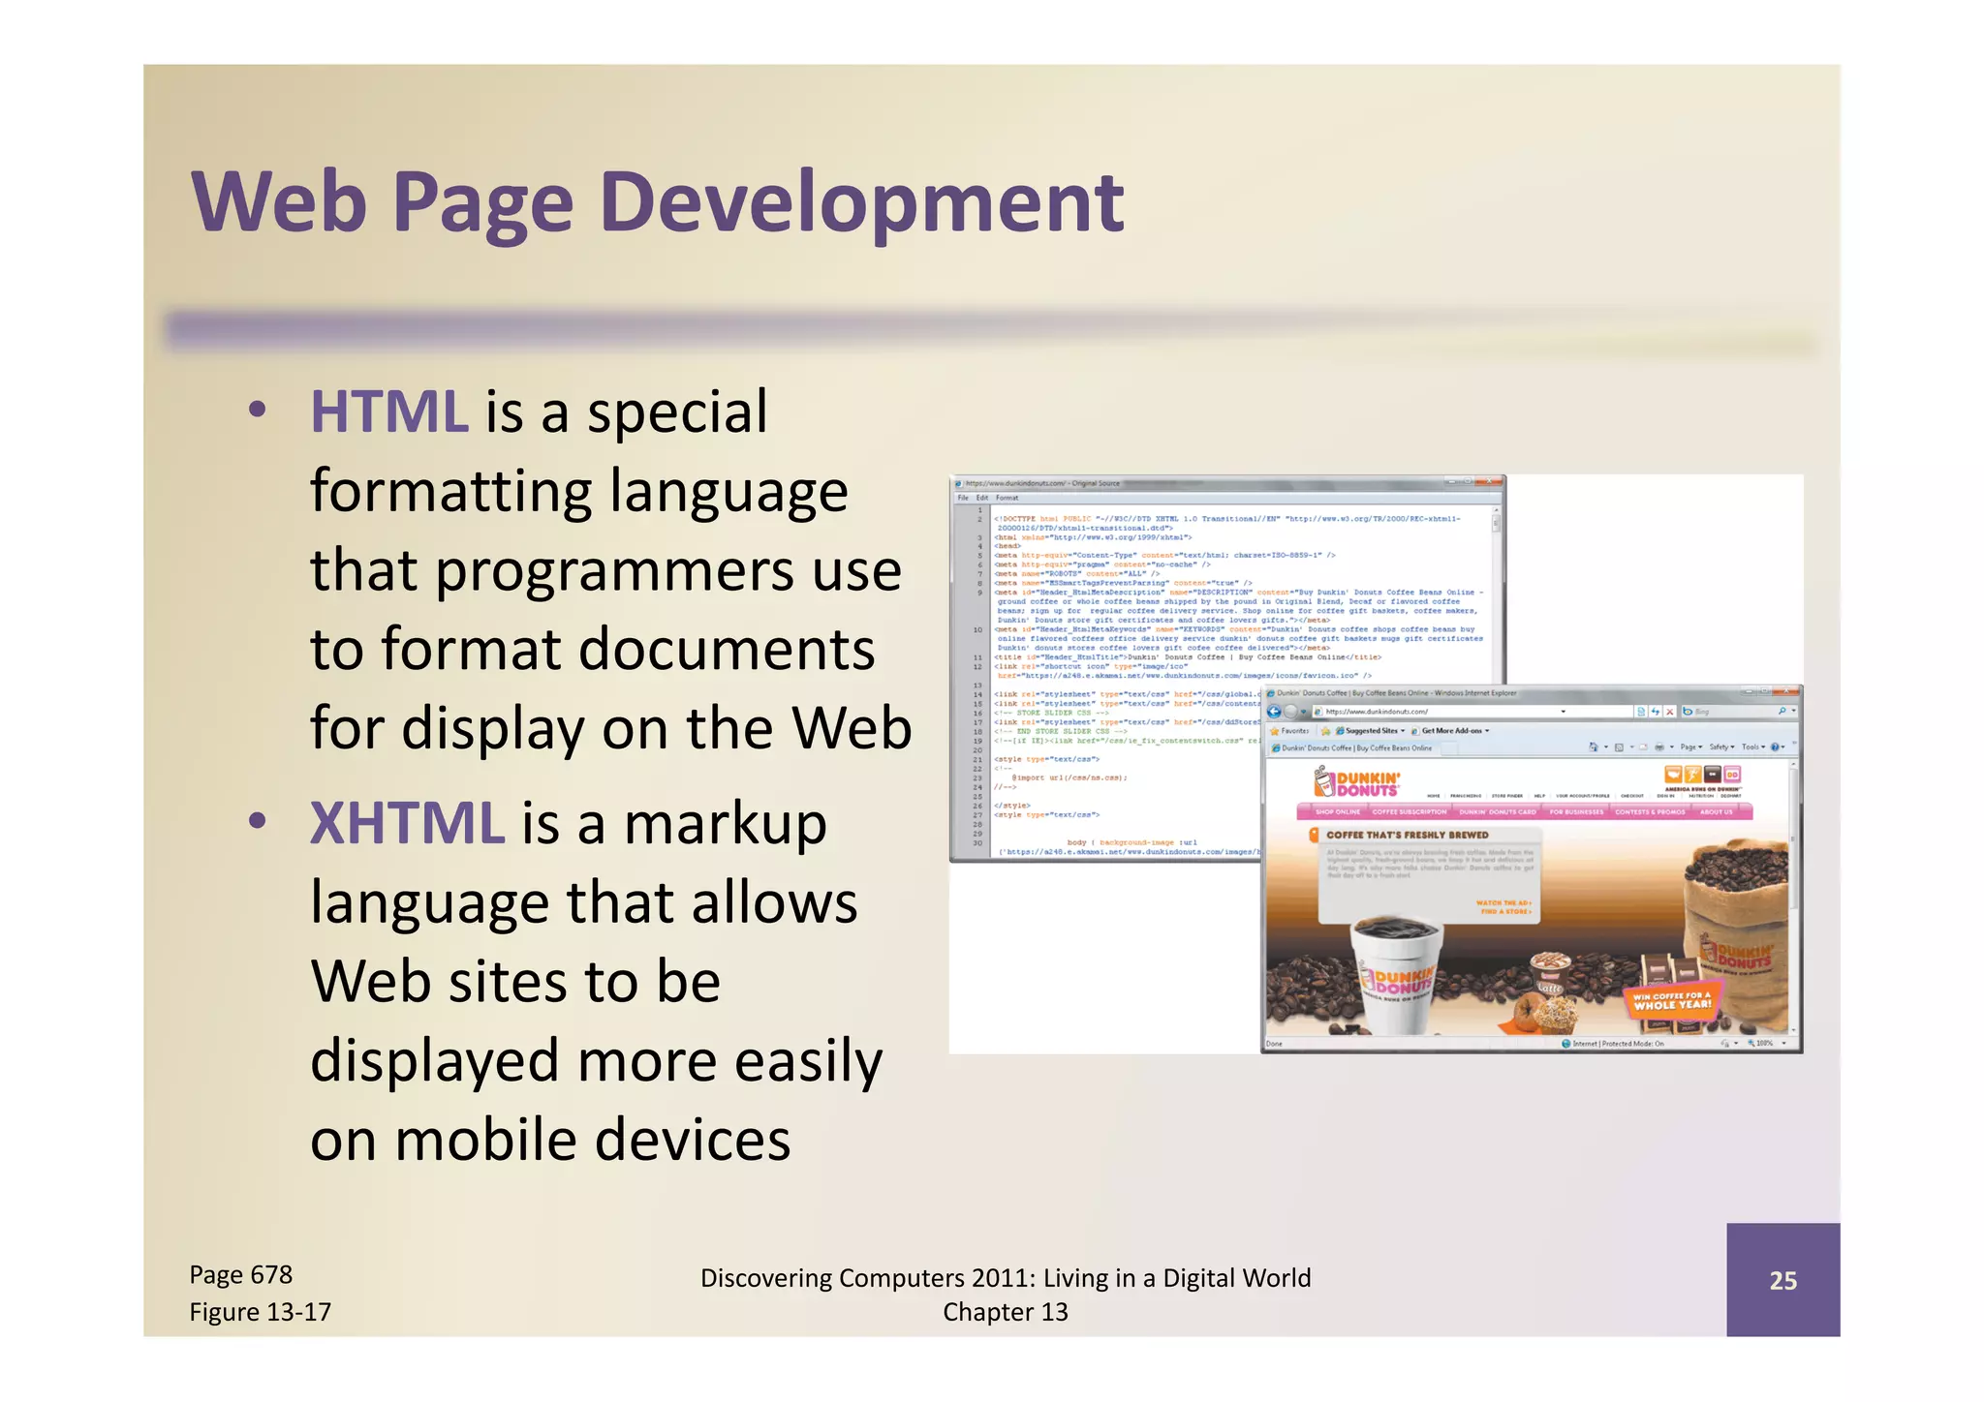Open the Get More Add-ons dropdown
The image size is (1984, 1402).
click(x=1450, y=731)
